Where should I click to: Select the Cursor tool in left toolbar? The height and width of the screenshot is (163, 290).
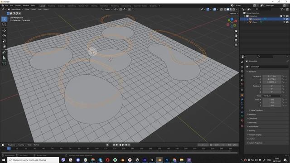click(4, 24)
